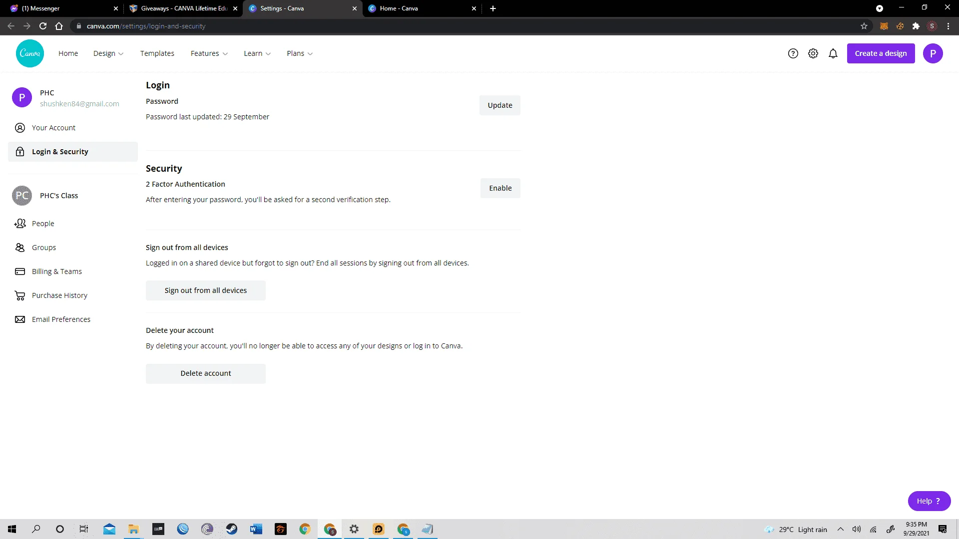Viewport: 959px width, 539px height.
Task: Open File Explorer from the taskbar
Action: pos(134,529)
